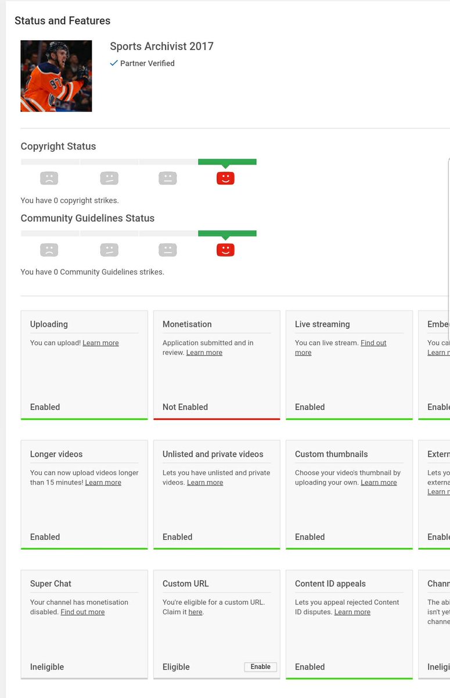
Task: Click the 'Eligible' status in Custom URL card
Action: pos(176,667)
